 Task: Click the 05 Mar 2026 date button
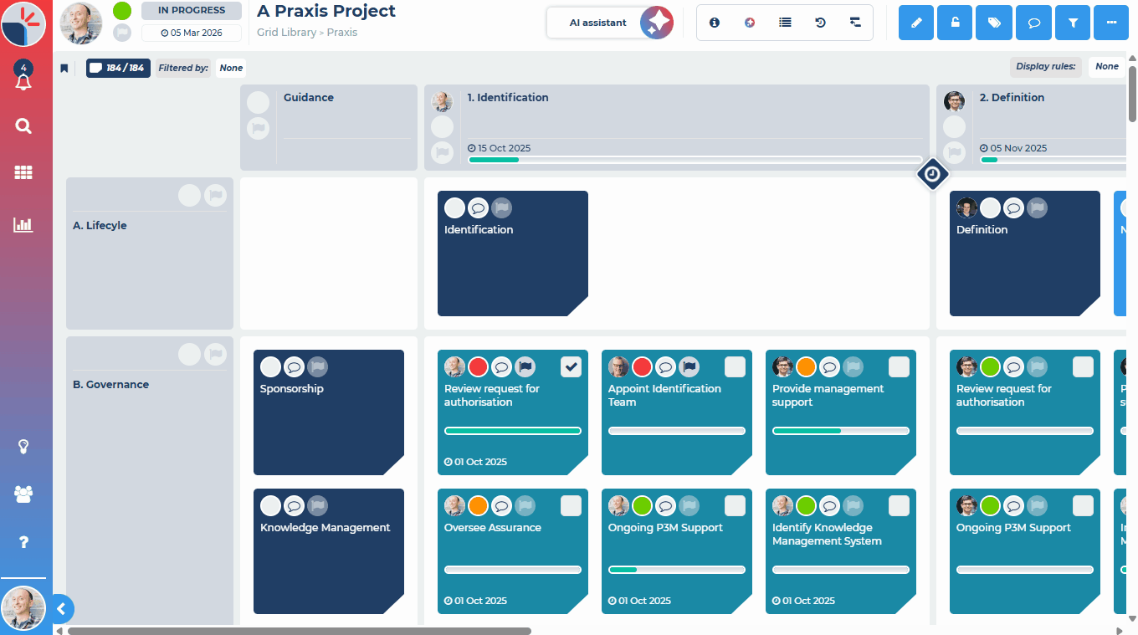(192, 33)
